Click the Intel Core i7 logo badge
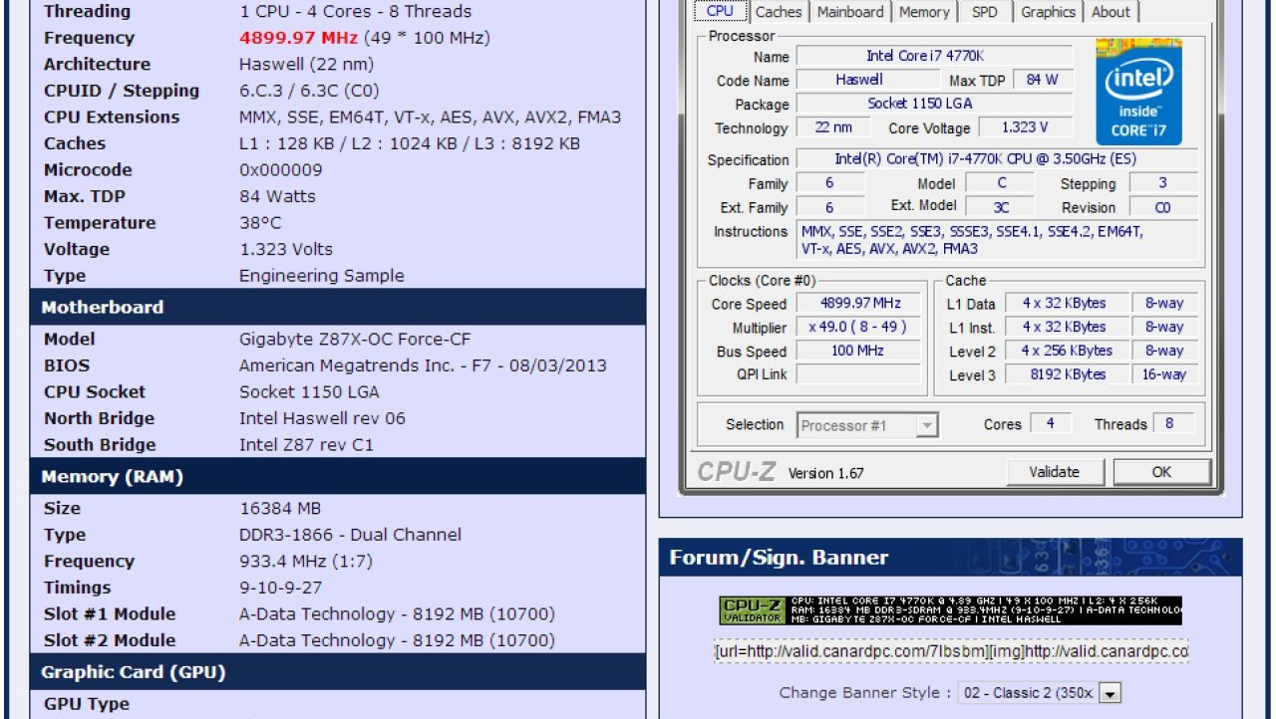1276x719 pixels. coord(1139,92)
